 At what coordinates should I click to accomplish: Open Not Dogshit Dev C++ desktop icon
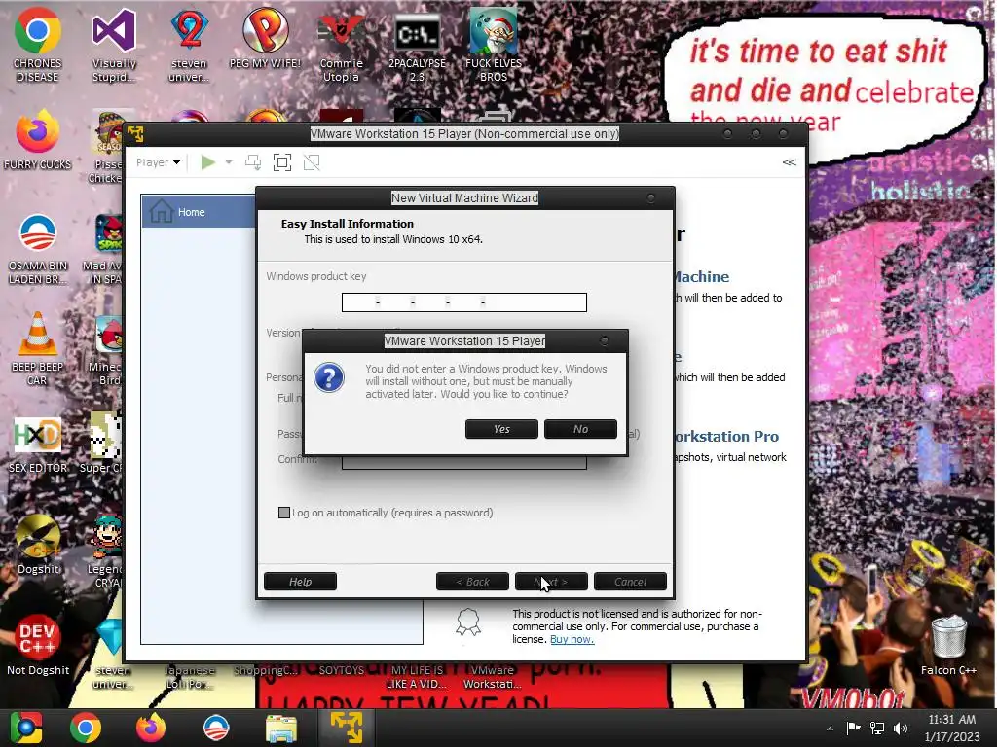[38, 645]
